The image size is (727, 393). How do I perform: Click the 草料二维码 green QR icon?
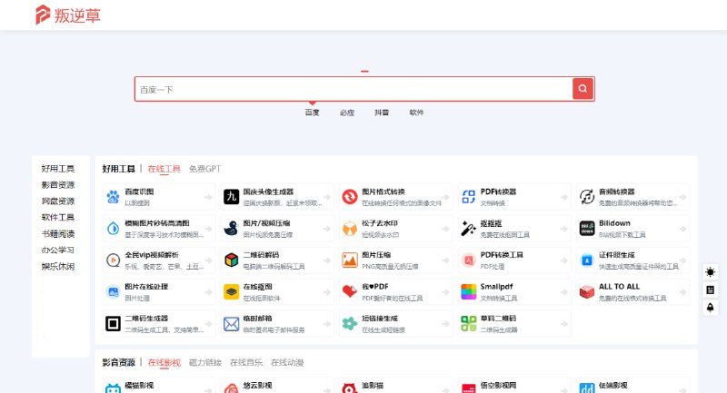coord(468,323)
